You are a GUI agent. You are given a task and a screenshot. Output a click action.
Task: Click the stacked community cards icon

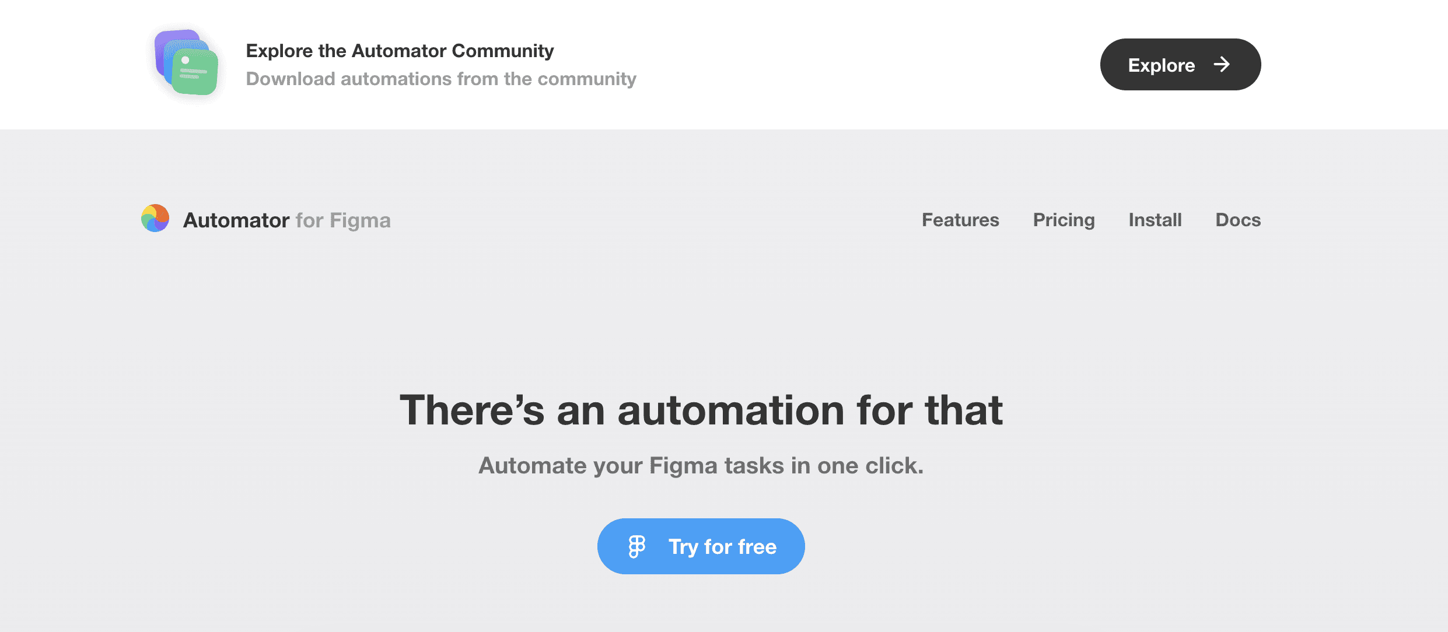186,62
